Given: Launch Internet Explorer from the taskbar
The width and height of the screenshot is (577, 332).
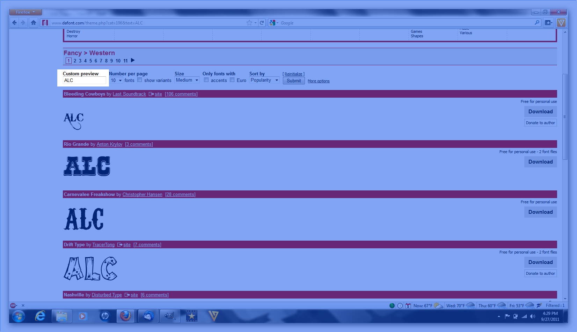Looking at the screenshot, I should 40,316.
